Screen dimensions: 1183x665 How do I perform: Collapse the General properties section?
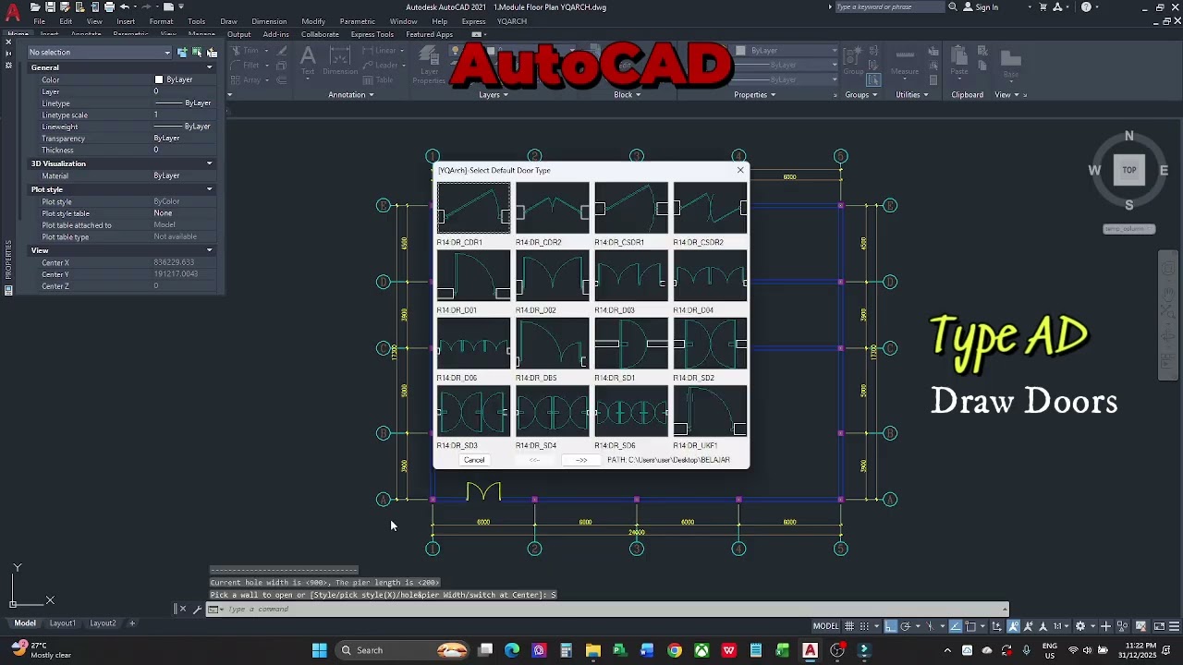point(209,67)
